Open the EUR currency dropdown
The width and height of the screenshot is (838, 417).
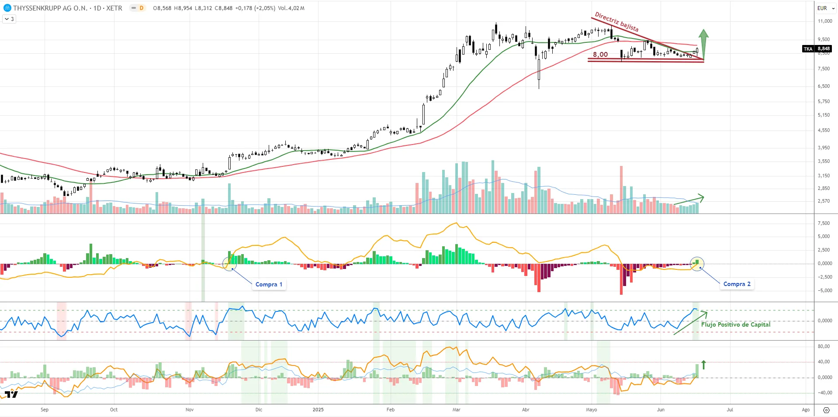pyautogui.click(x=826, y=8)
